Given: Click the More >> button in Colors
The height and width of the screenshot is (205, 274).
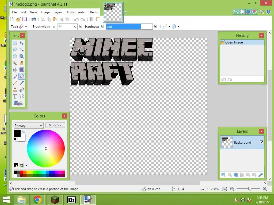Looking at the screenshot, I should point(55,125).
